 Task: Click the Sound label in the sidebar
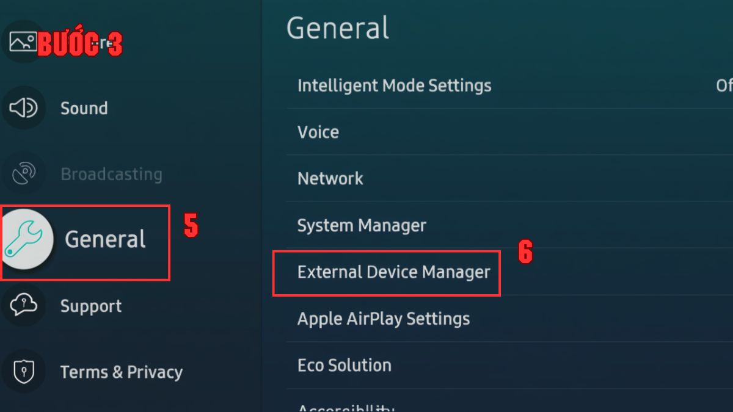[x=84, y=107]
